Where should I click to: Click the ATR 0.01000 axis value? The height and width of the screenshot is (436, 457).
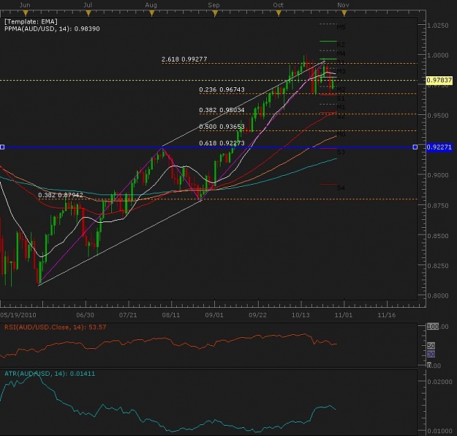point(439,431)
